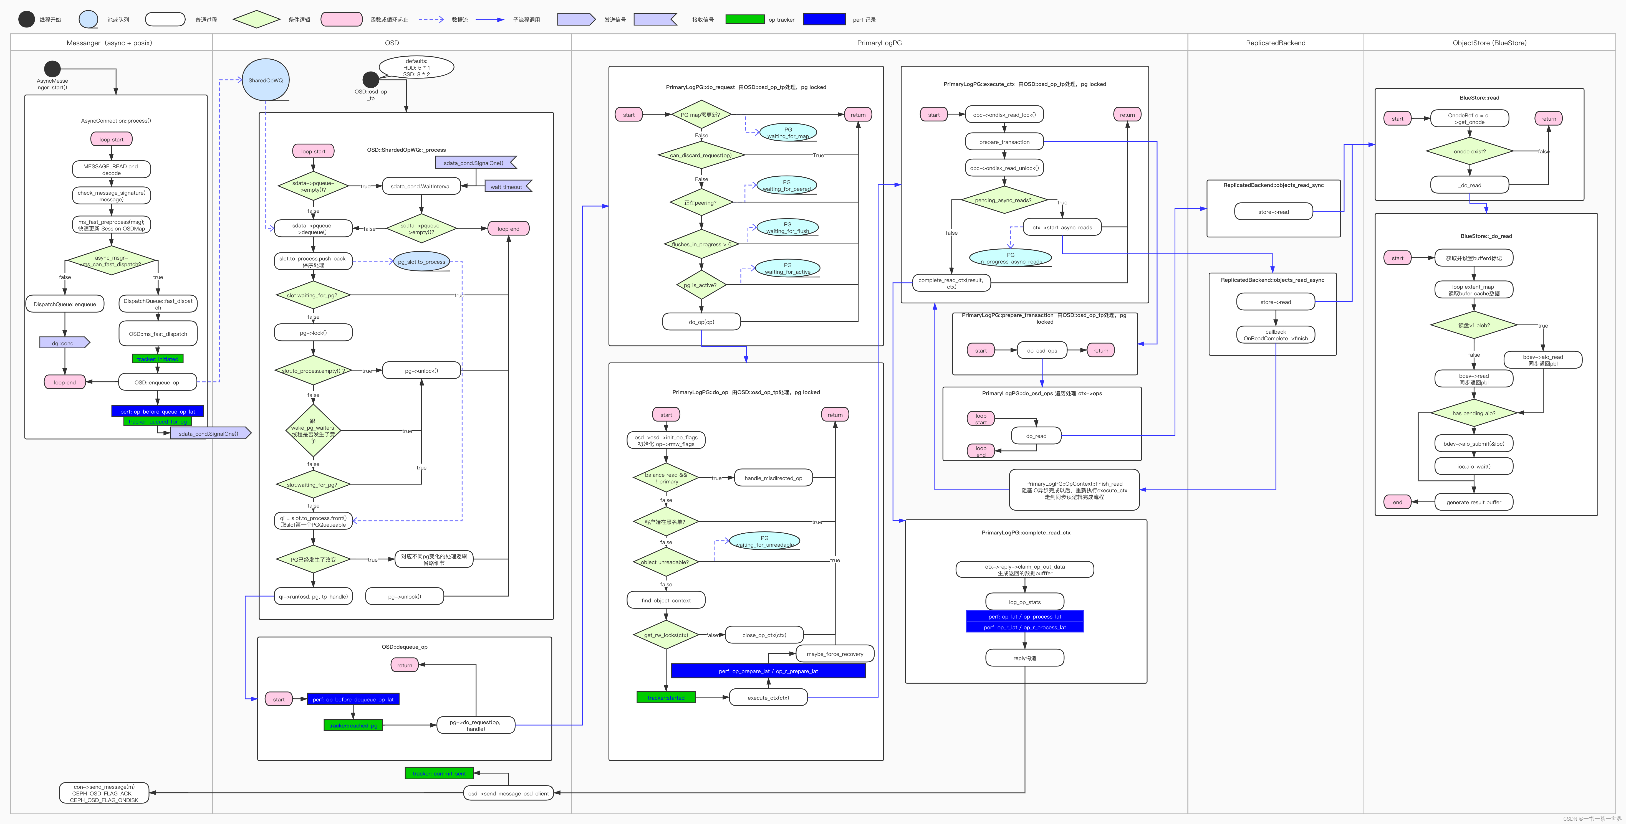Screen dimensions: 1626x824
Task: Click the 'tracker: commit_sent' green box
Action: [439, 773]
